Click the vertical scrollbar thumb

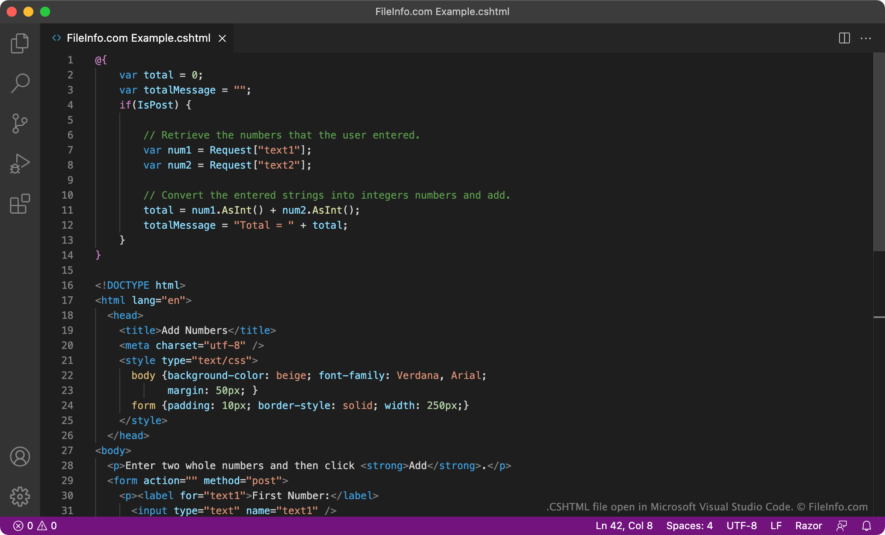[x=879, y=152]
